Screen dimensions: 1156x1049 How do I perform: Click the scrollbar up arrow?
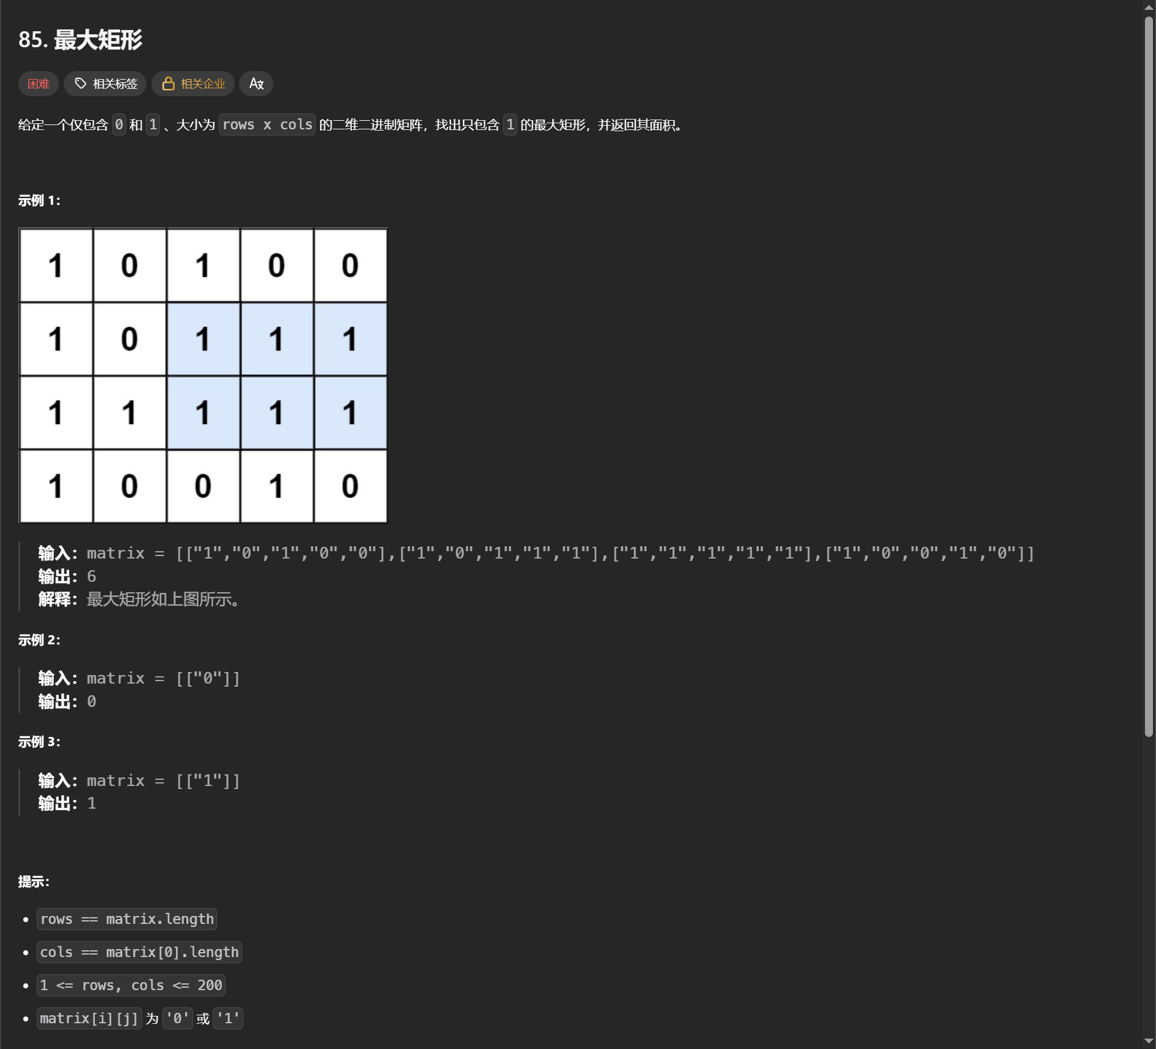[1149, 7]
